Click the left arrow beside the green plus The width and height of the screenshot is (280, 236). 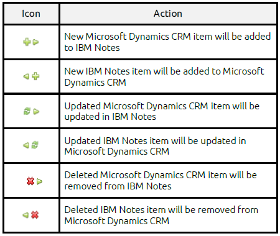(x=26, y=76)
